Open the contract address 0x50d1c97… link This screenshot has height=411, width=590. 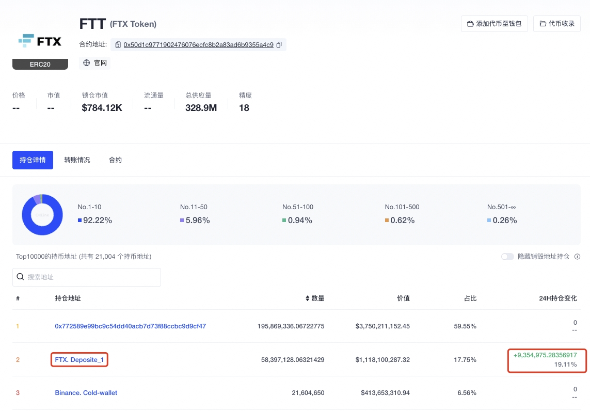(x=198, y=45)
